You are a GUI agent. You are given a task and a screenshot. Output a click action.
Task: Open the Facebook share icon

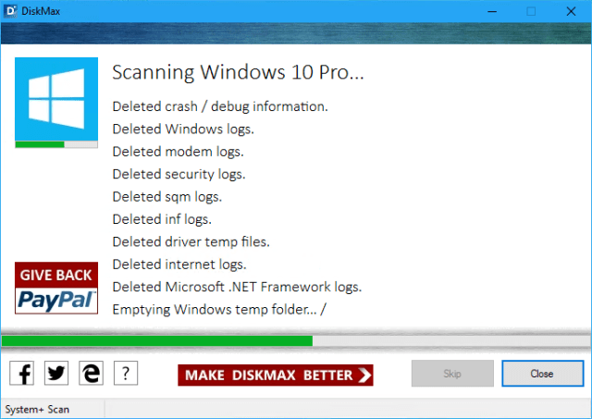pos(22,373)
